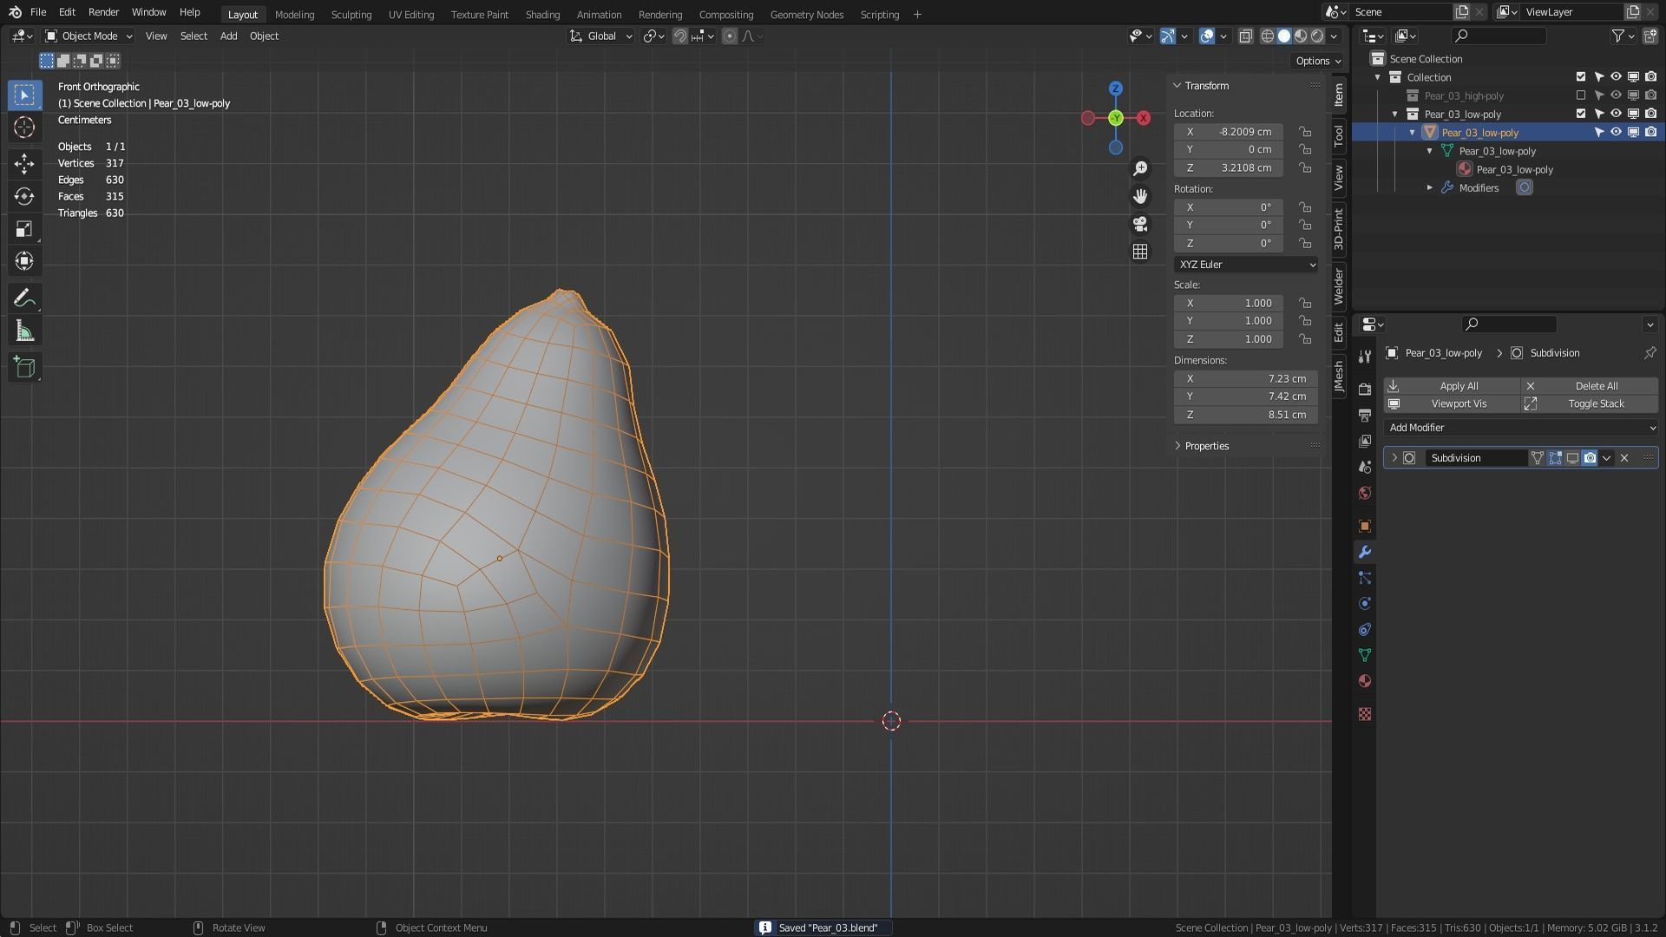This screenshot has width=1666, height=937.
Task: Click the pan view hand icon
Action: point(1140,196)
